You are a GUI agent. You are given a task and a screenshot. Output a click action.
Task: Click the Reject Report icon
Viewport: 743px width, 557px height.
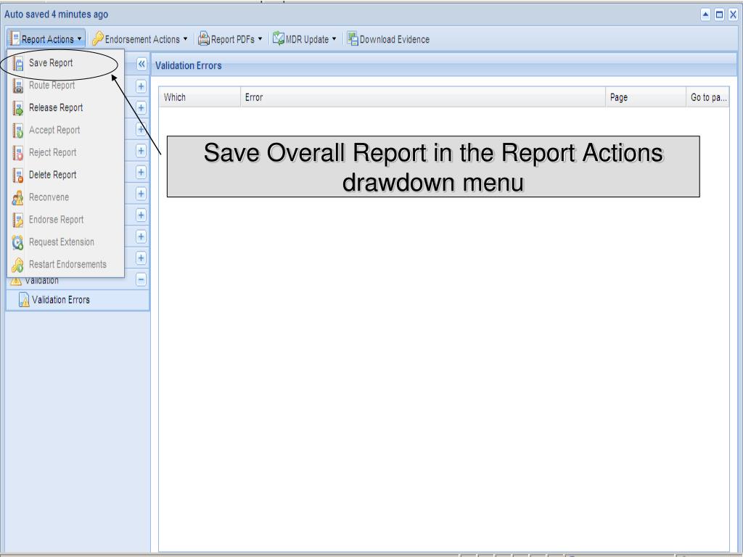[18, 152]
